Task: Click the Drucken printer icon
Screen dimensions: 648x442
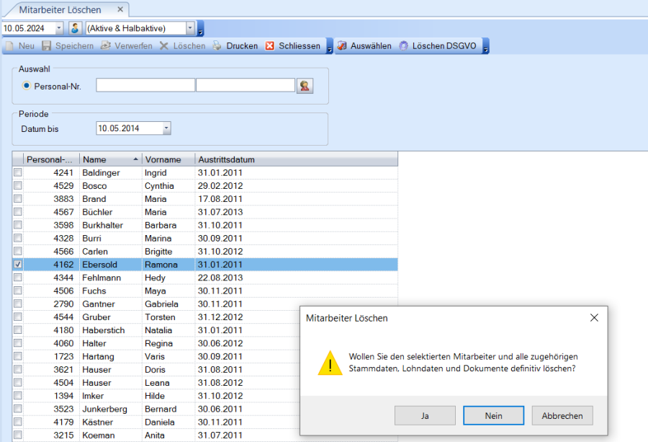Action: (x=217, y=46)
